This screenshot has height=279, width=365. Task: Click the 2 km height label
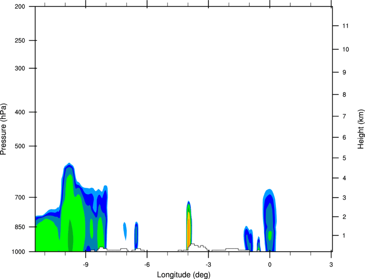click(344, 217)
